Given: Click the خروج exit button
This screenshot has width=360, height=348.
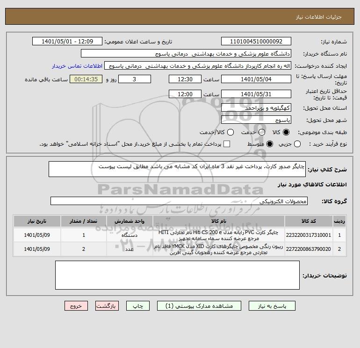Looking at the screenshot, I should tap(76, 306).
